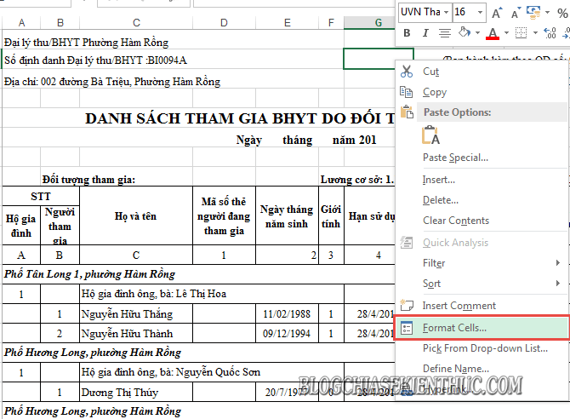
Task: Select column D header
Action: pyautogui.click(x=224, y=23)
